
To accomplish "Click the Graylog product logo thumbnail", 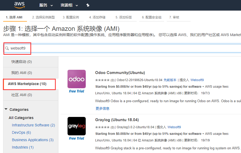I will click(x=77, y=126).
